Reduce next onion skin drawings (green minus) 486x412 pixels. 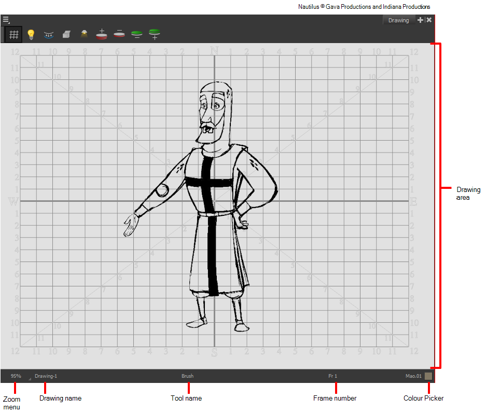137,34
